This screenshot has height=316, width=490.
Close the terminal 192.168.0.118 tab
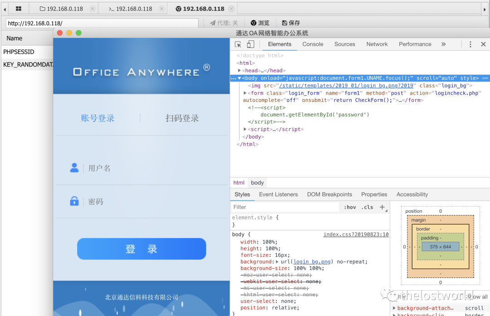pyautogui.click(x=162, y=9)
